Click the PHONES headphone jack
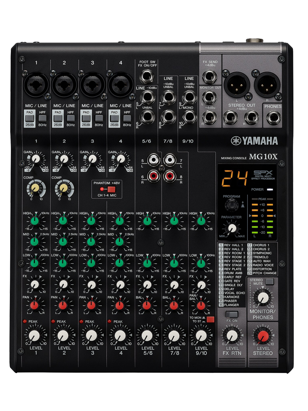The width and height of the screenshot is (308, 411). click(273, 119)
